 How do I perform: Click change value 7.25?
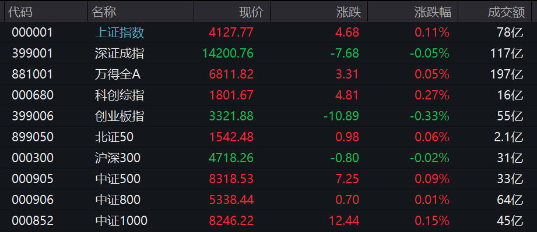click(348, 179)
